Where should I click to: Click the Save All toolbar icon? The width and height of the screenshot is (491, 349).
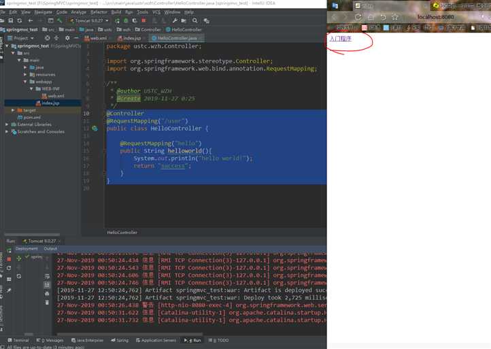11,20
